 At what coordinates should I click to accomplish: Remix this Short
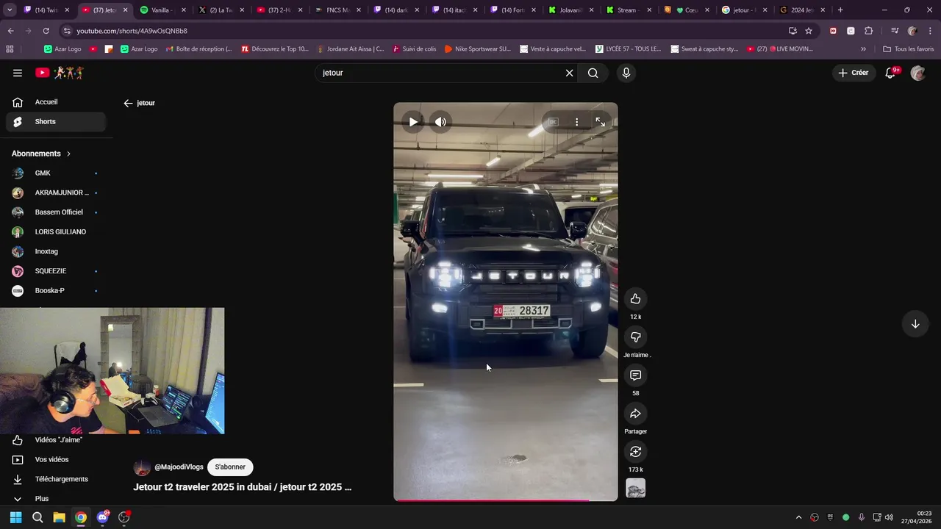pos(635,451)
